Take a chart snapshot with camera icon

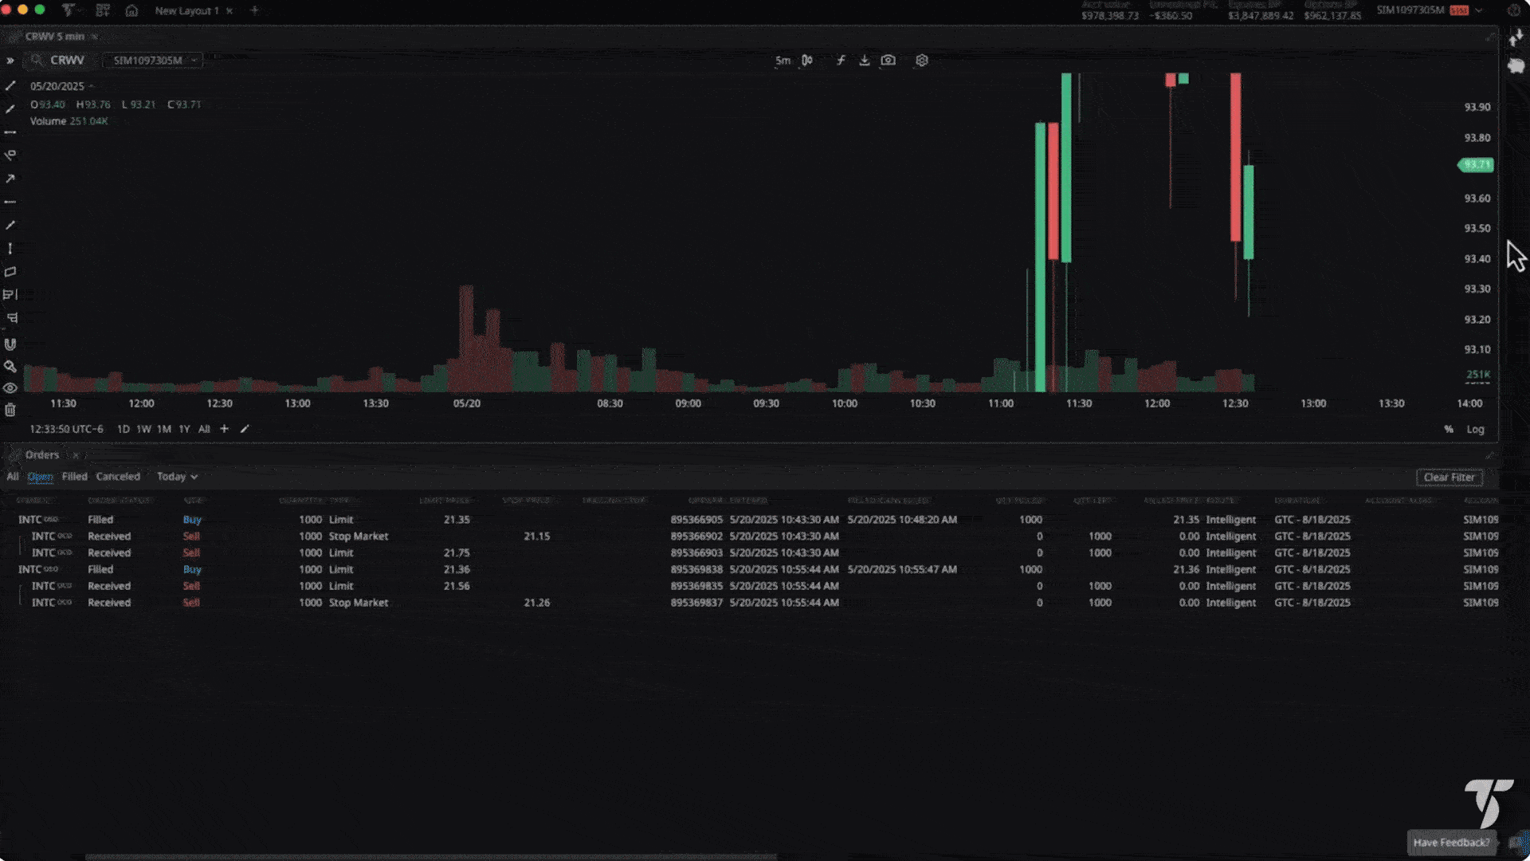point(888,61)
